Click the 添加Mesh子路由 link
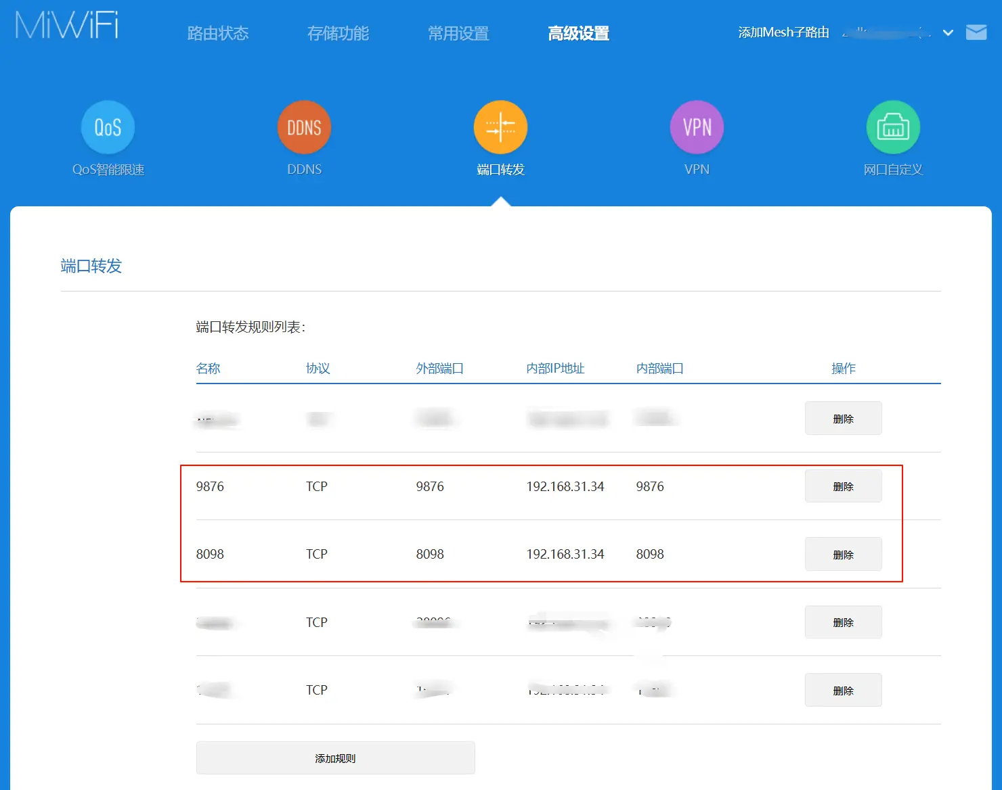Image resolution: width=1002 pixels, height=790 pixels. [x=783, y=32]
